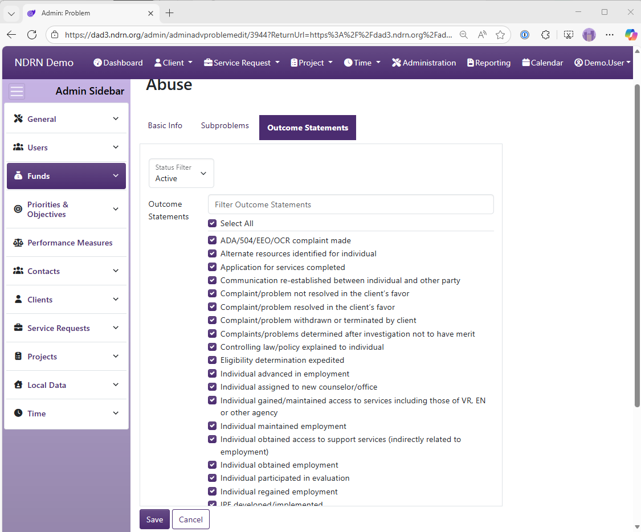Screen dimensions: 641x532
Task: Click the read aloud icon in address bar
Action: [x=482, y=35]
